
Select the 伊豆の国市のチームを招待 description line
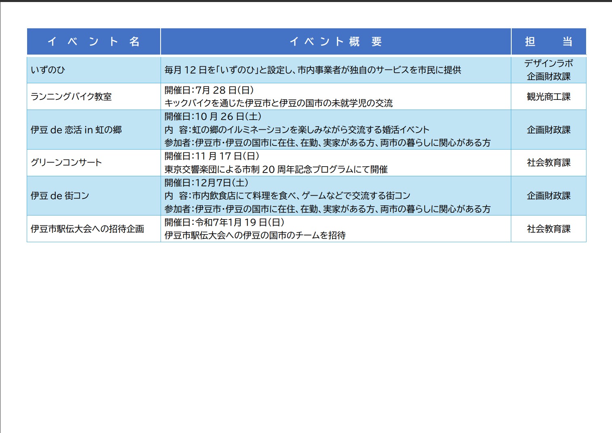(255, 235)
